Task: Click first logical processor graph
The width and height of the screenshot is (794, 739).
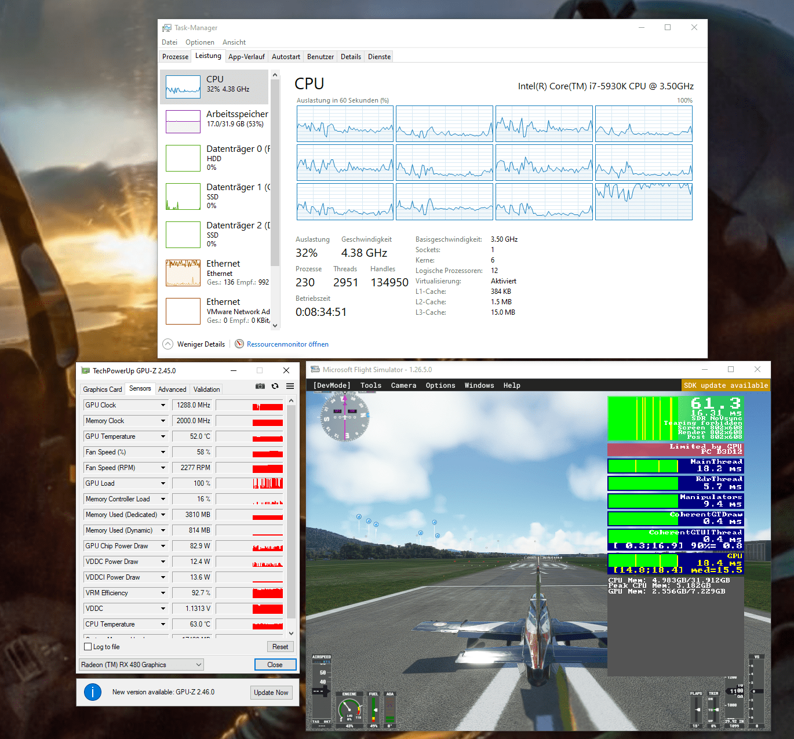Action: [345, 123]
